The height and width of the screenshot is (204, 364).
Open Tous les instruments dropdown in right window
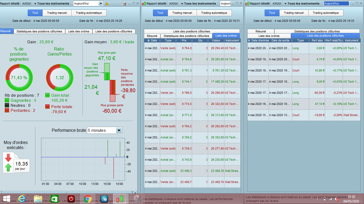302,3
